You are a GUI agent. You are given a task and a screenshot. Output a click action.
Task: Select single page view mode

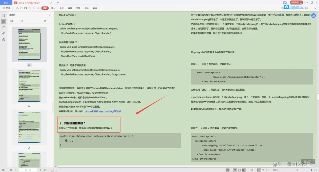click(240, 170)
